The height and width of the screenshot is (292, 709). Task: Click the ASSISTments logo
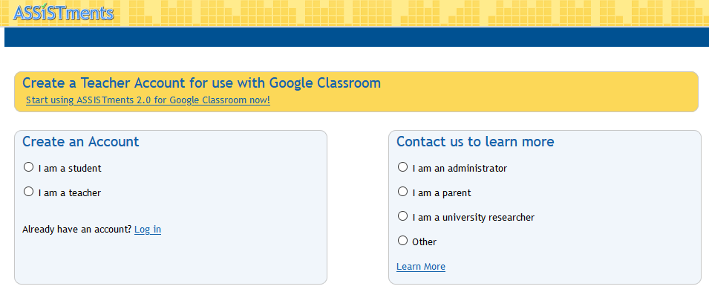point(64,12)
